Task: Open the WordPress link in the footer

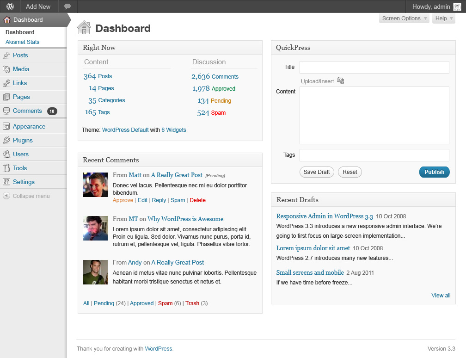Action: pyautogui.click(x=159, y=348)
